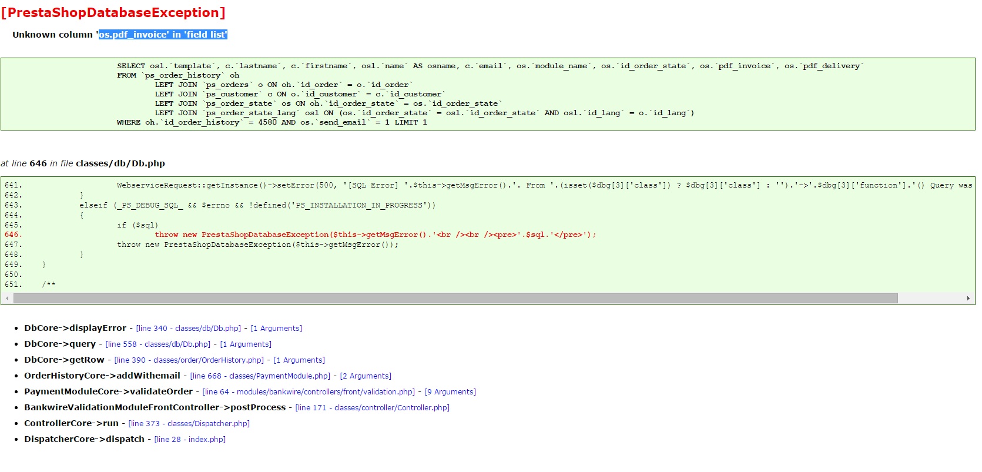Click the right arrow of code scrollbar
This screenshot has height=472, width=982.
[x=968, y=299]
